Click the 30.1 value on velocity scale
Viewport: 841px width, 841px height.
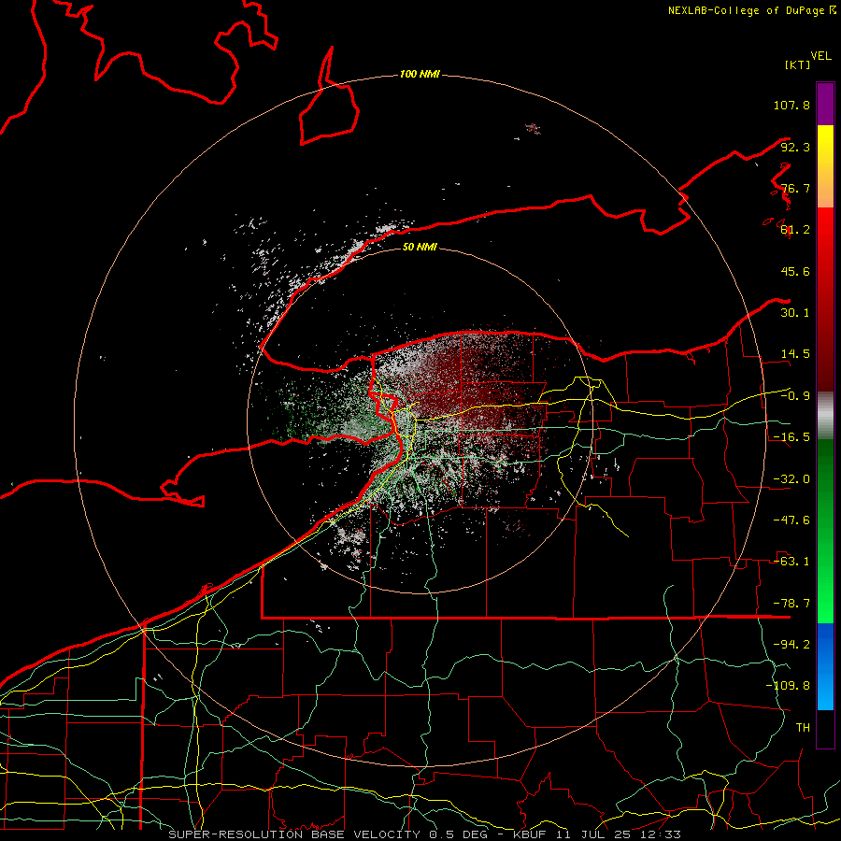click(795, 313)
